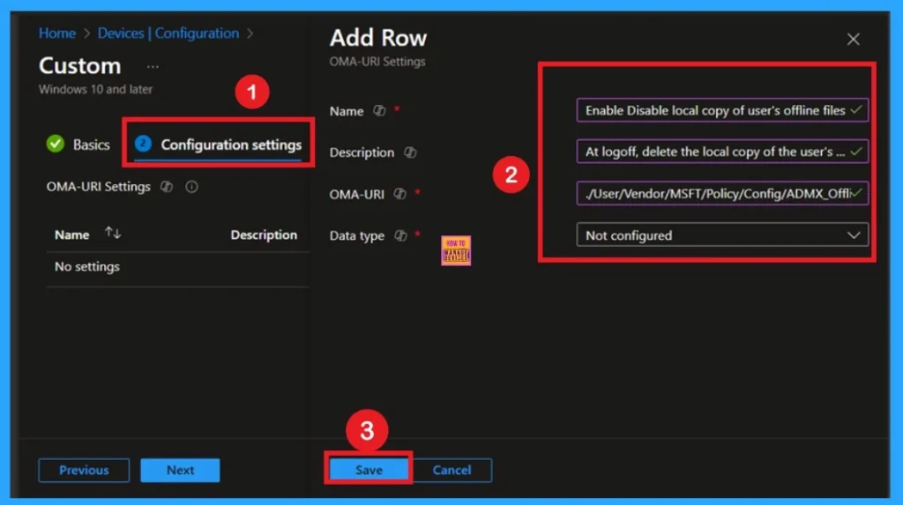Image resolution: width=903 pixels, height=505 pixels.
Task: Click the info icon beside Data type label
Action: tap(400, 235)
